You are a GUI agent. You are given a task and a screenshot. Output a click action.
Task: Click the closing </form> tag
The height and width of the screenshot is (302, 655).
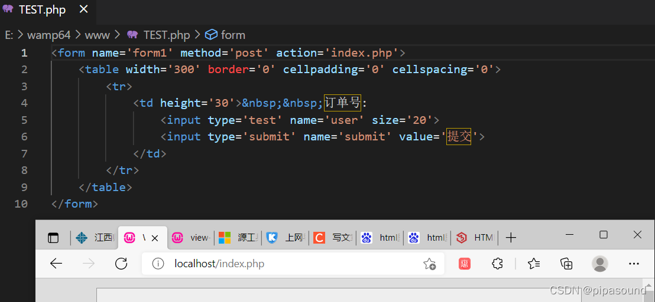(74, 203)
